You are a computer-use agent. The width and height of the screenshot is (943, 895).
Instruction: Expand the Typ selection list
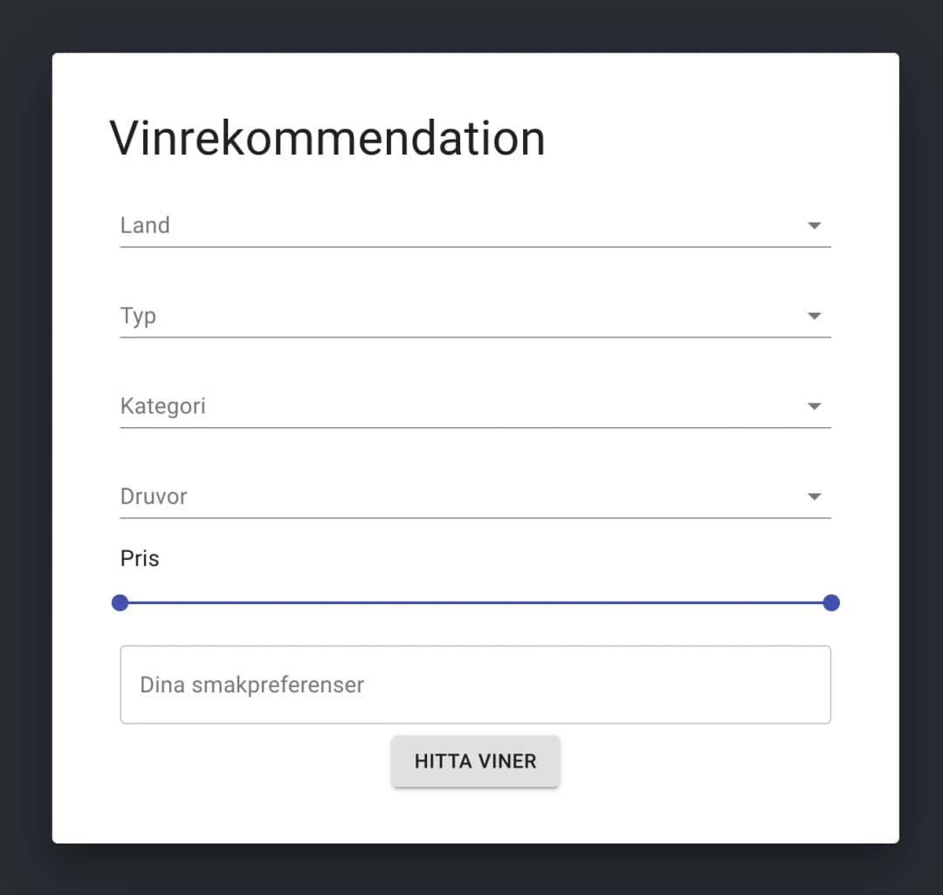[x=476, y=316]
